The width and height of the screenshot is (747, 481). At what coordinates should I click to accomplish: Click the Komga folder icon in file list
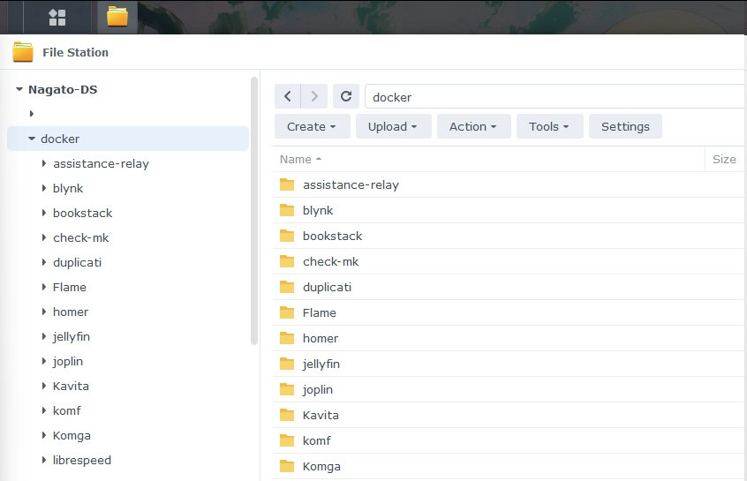(286, 466)
